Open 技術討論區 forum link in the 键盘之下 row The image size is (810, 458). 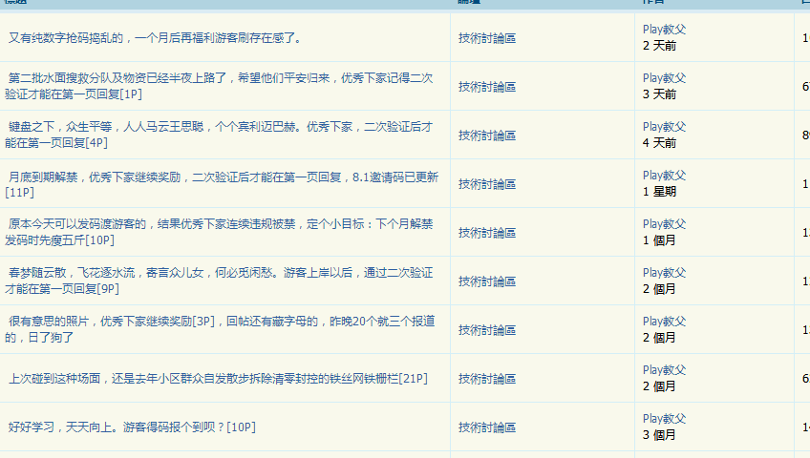487,135
